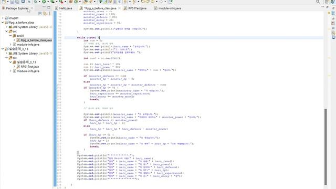Open the Open Perspective icon at top right
The width and height of the screenshot is (336, 189).
point(327,2)
